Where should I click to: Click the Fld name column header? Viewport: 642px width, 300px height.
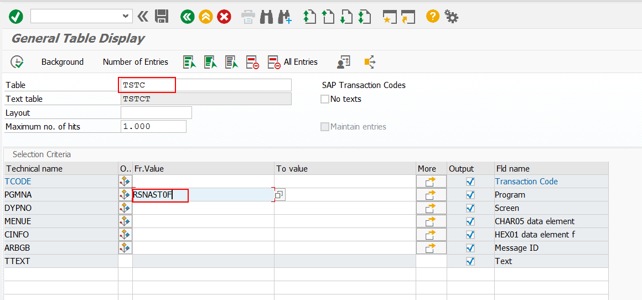551,169
